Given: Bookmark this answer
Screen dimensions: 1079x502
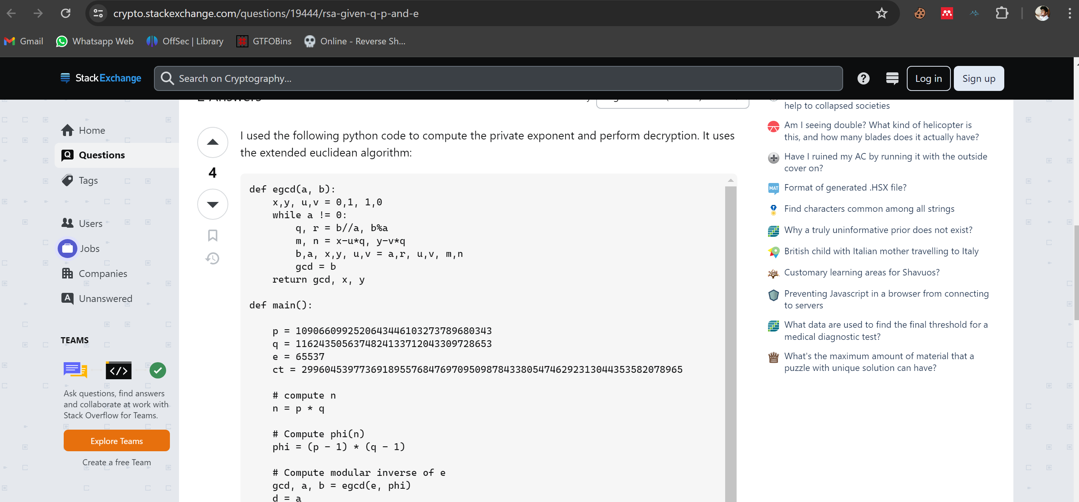Looking at the screenshot, I should (x=213, y=236).
